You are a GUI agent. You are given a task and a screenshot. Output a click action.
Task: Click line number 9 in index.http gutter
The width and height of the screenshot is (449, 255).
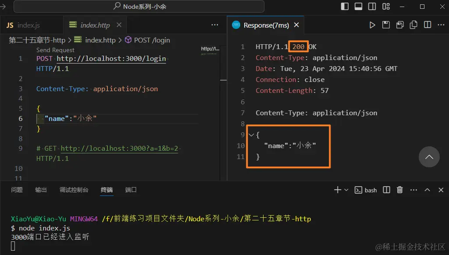pos(20,149)
